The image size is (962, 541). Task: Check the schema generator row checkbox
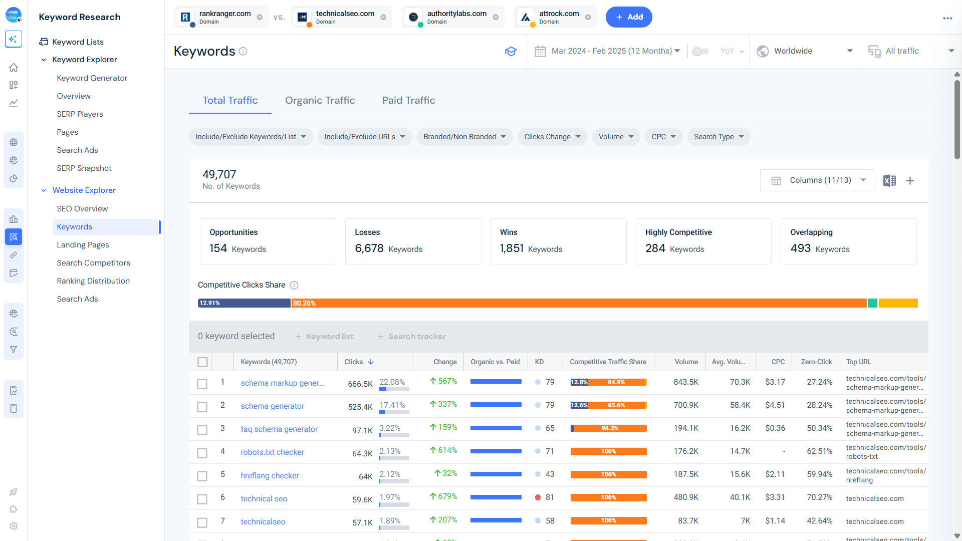(202, 407)
